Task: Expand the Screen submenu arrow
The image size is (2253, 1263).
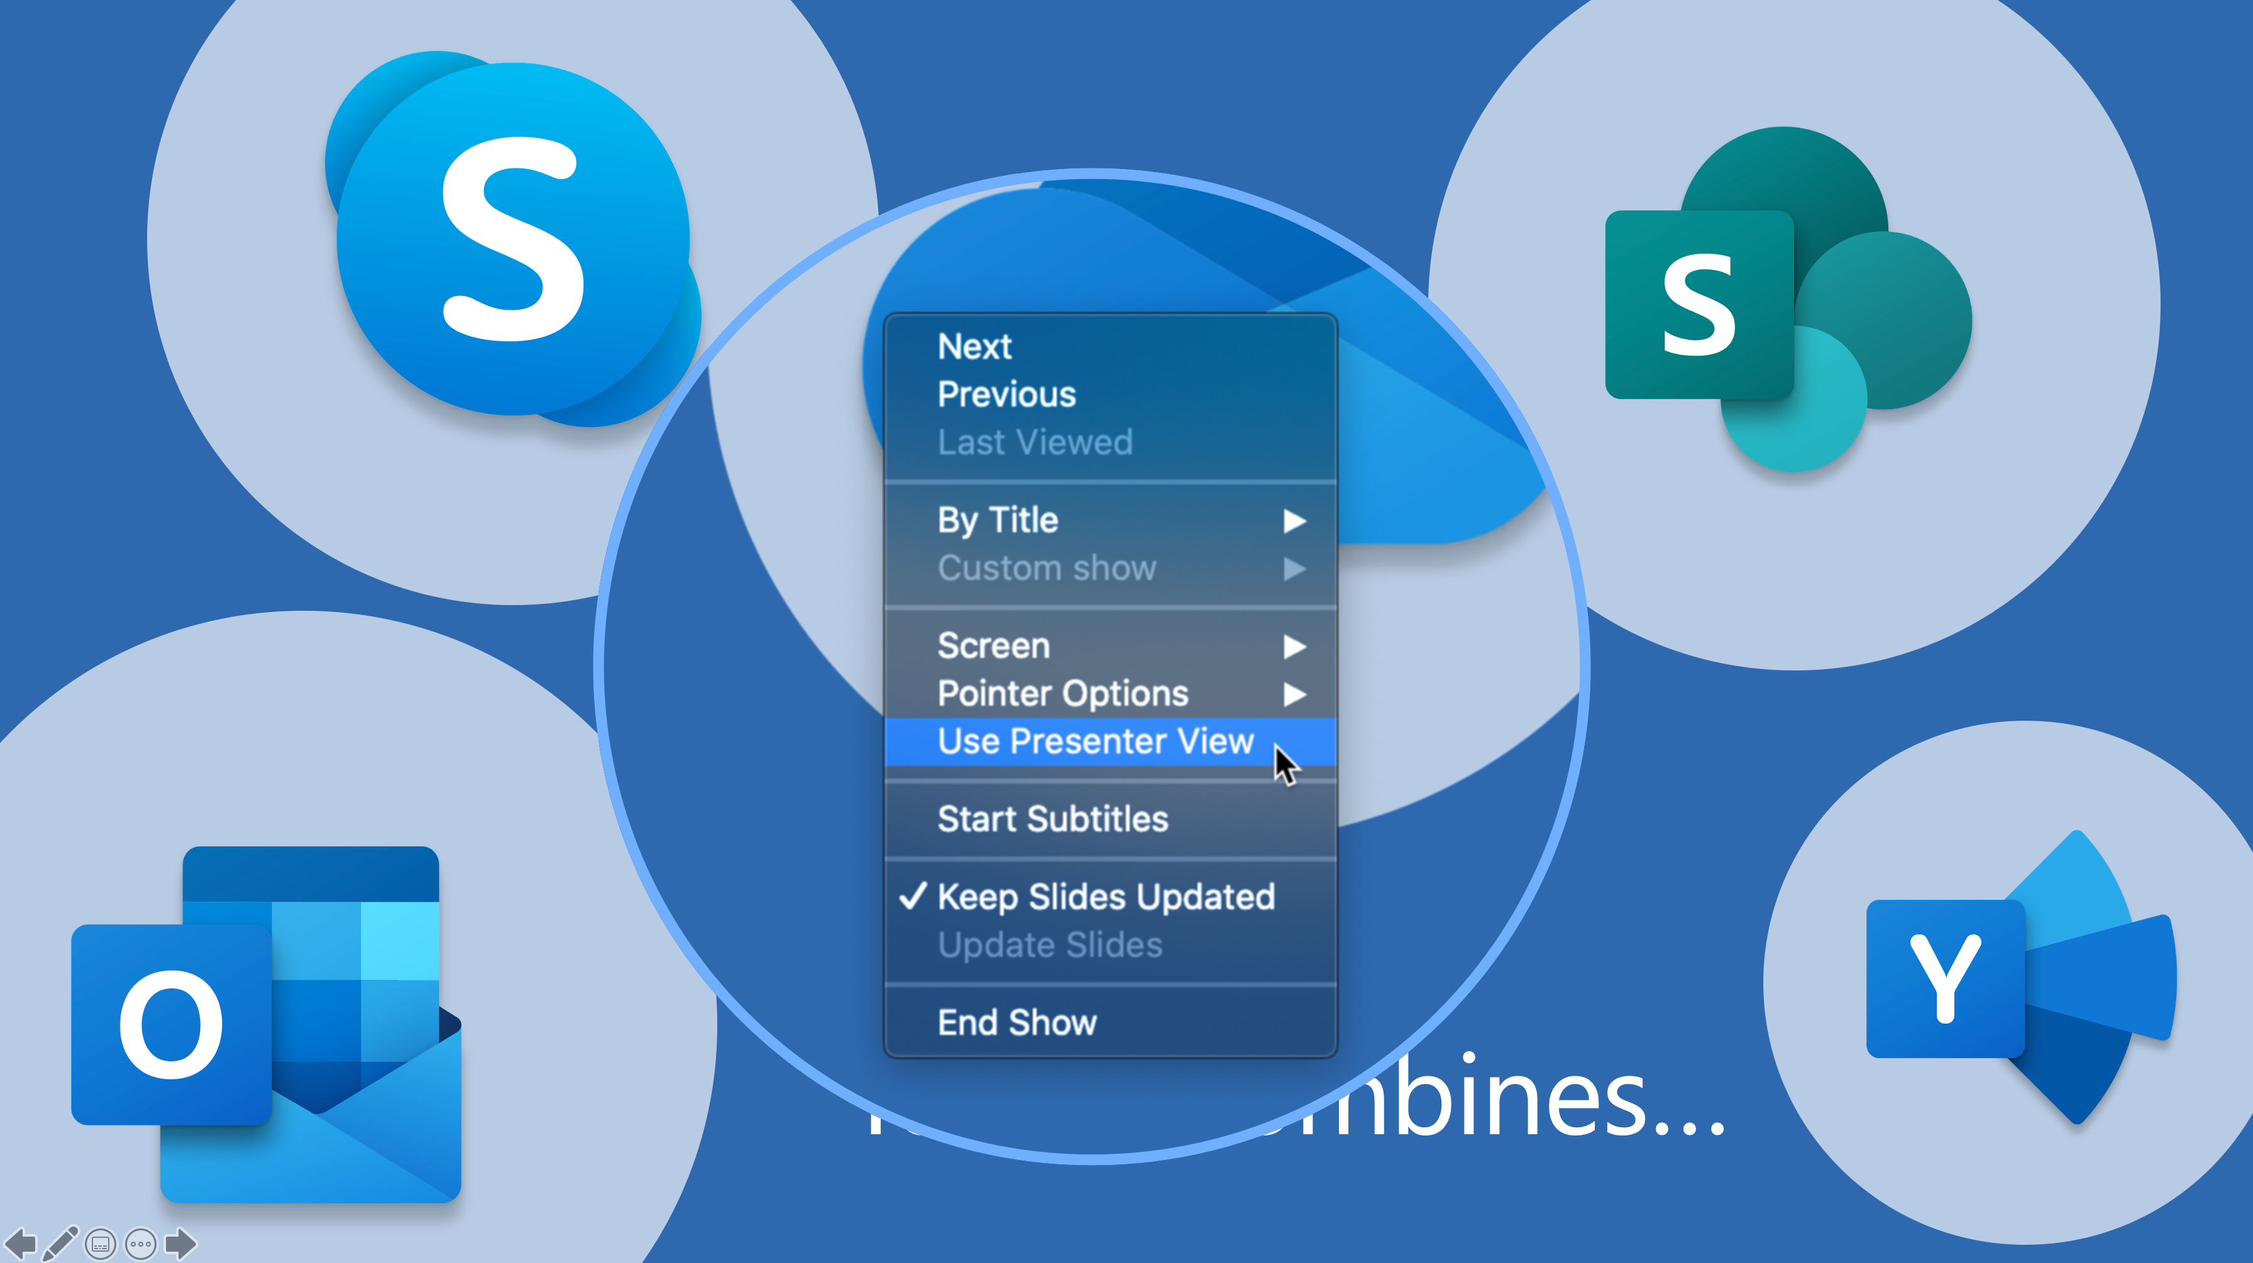Action: [1297, 645]
